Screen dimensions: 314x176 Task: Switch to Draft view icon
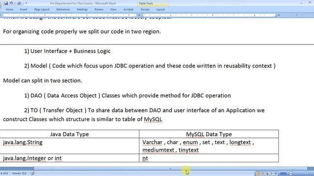pyautogui.click(x=276, y=174)
